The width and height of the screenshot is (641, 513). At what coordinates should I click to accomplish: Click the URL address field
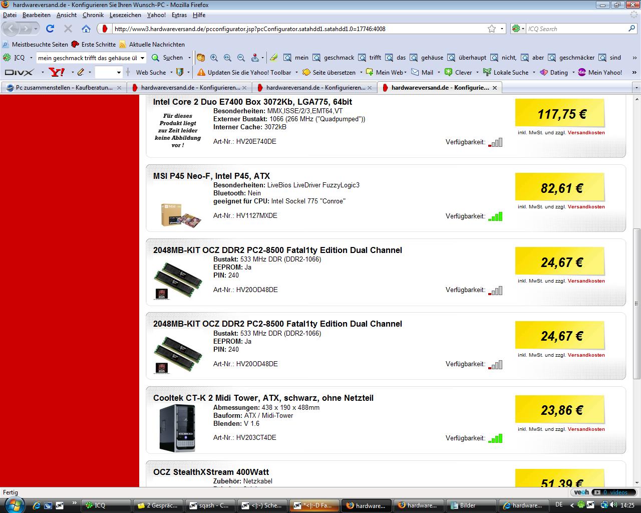tap(299, 29)
